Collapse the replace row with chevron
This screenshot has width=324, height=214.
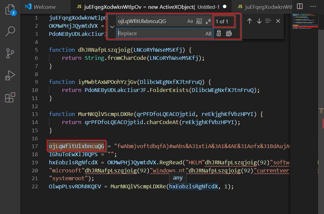pyautogui.click(x=112, y=27)
